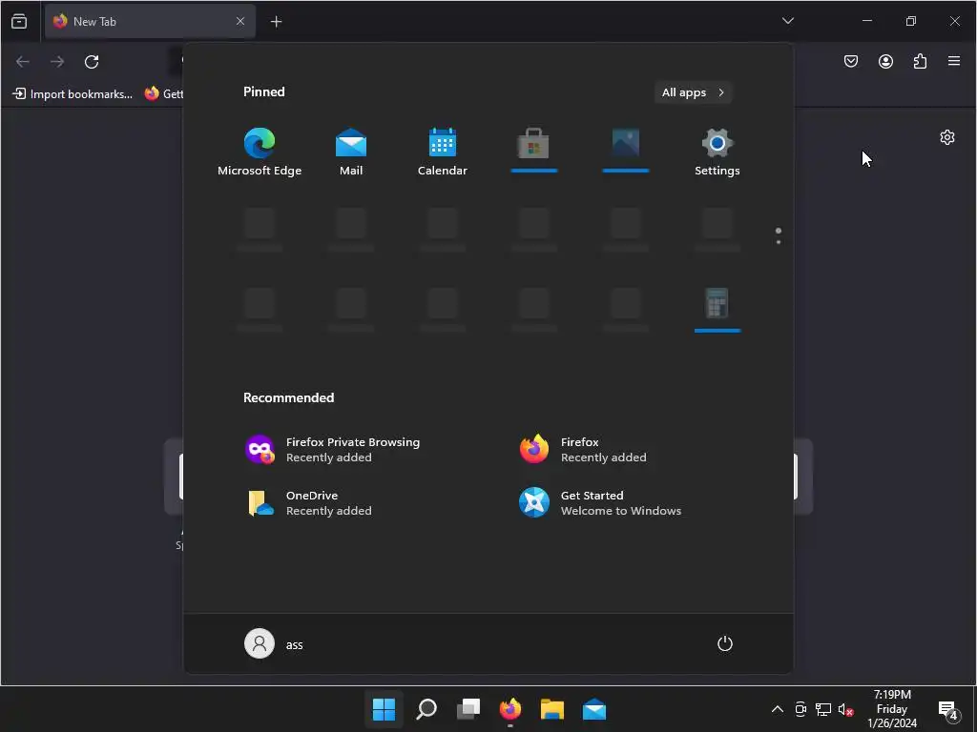Screen dimensions: 977x732
Task: Open Firefox View in the tab bar
Action: tap(19, 21)
